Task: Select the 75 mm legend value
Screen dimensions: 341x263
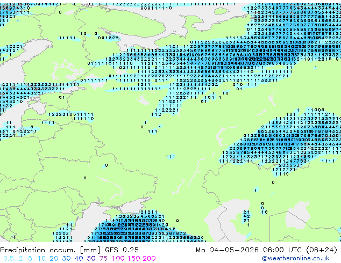Action: click(103, 259)
